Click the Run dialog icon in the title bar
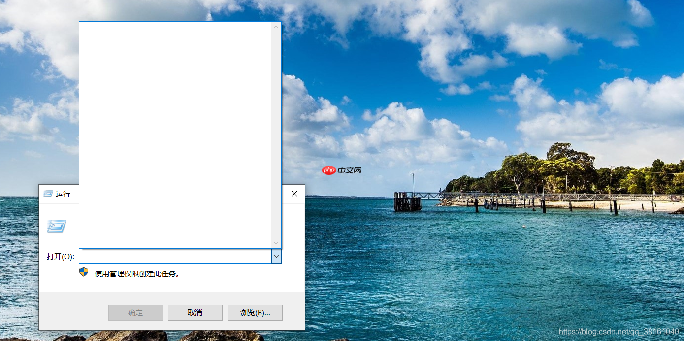The height and width of the screenshot is (341, 684). click(48, 194)
